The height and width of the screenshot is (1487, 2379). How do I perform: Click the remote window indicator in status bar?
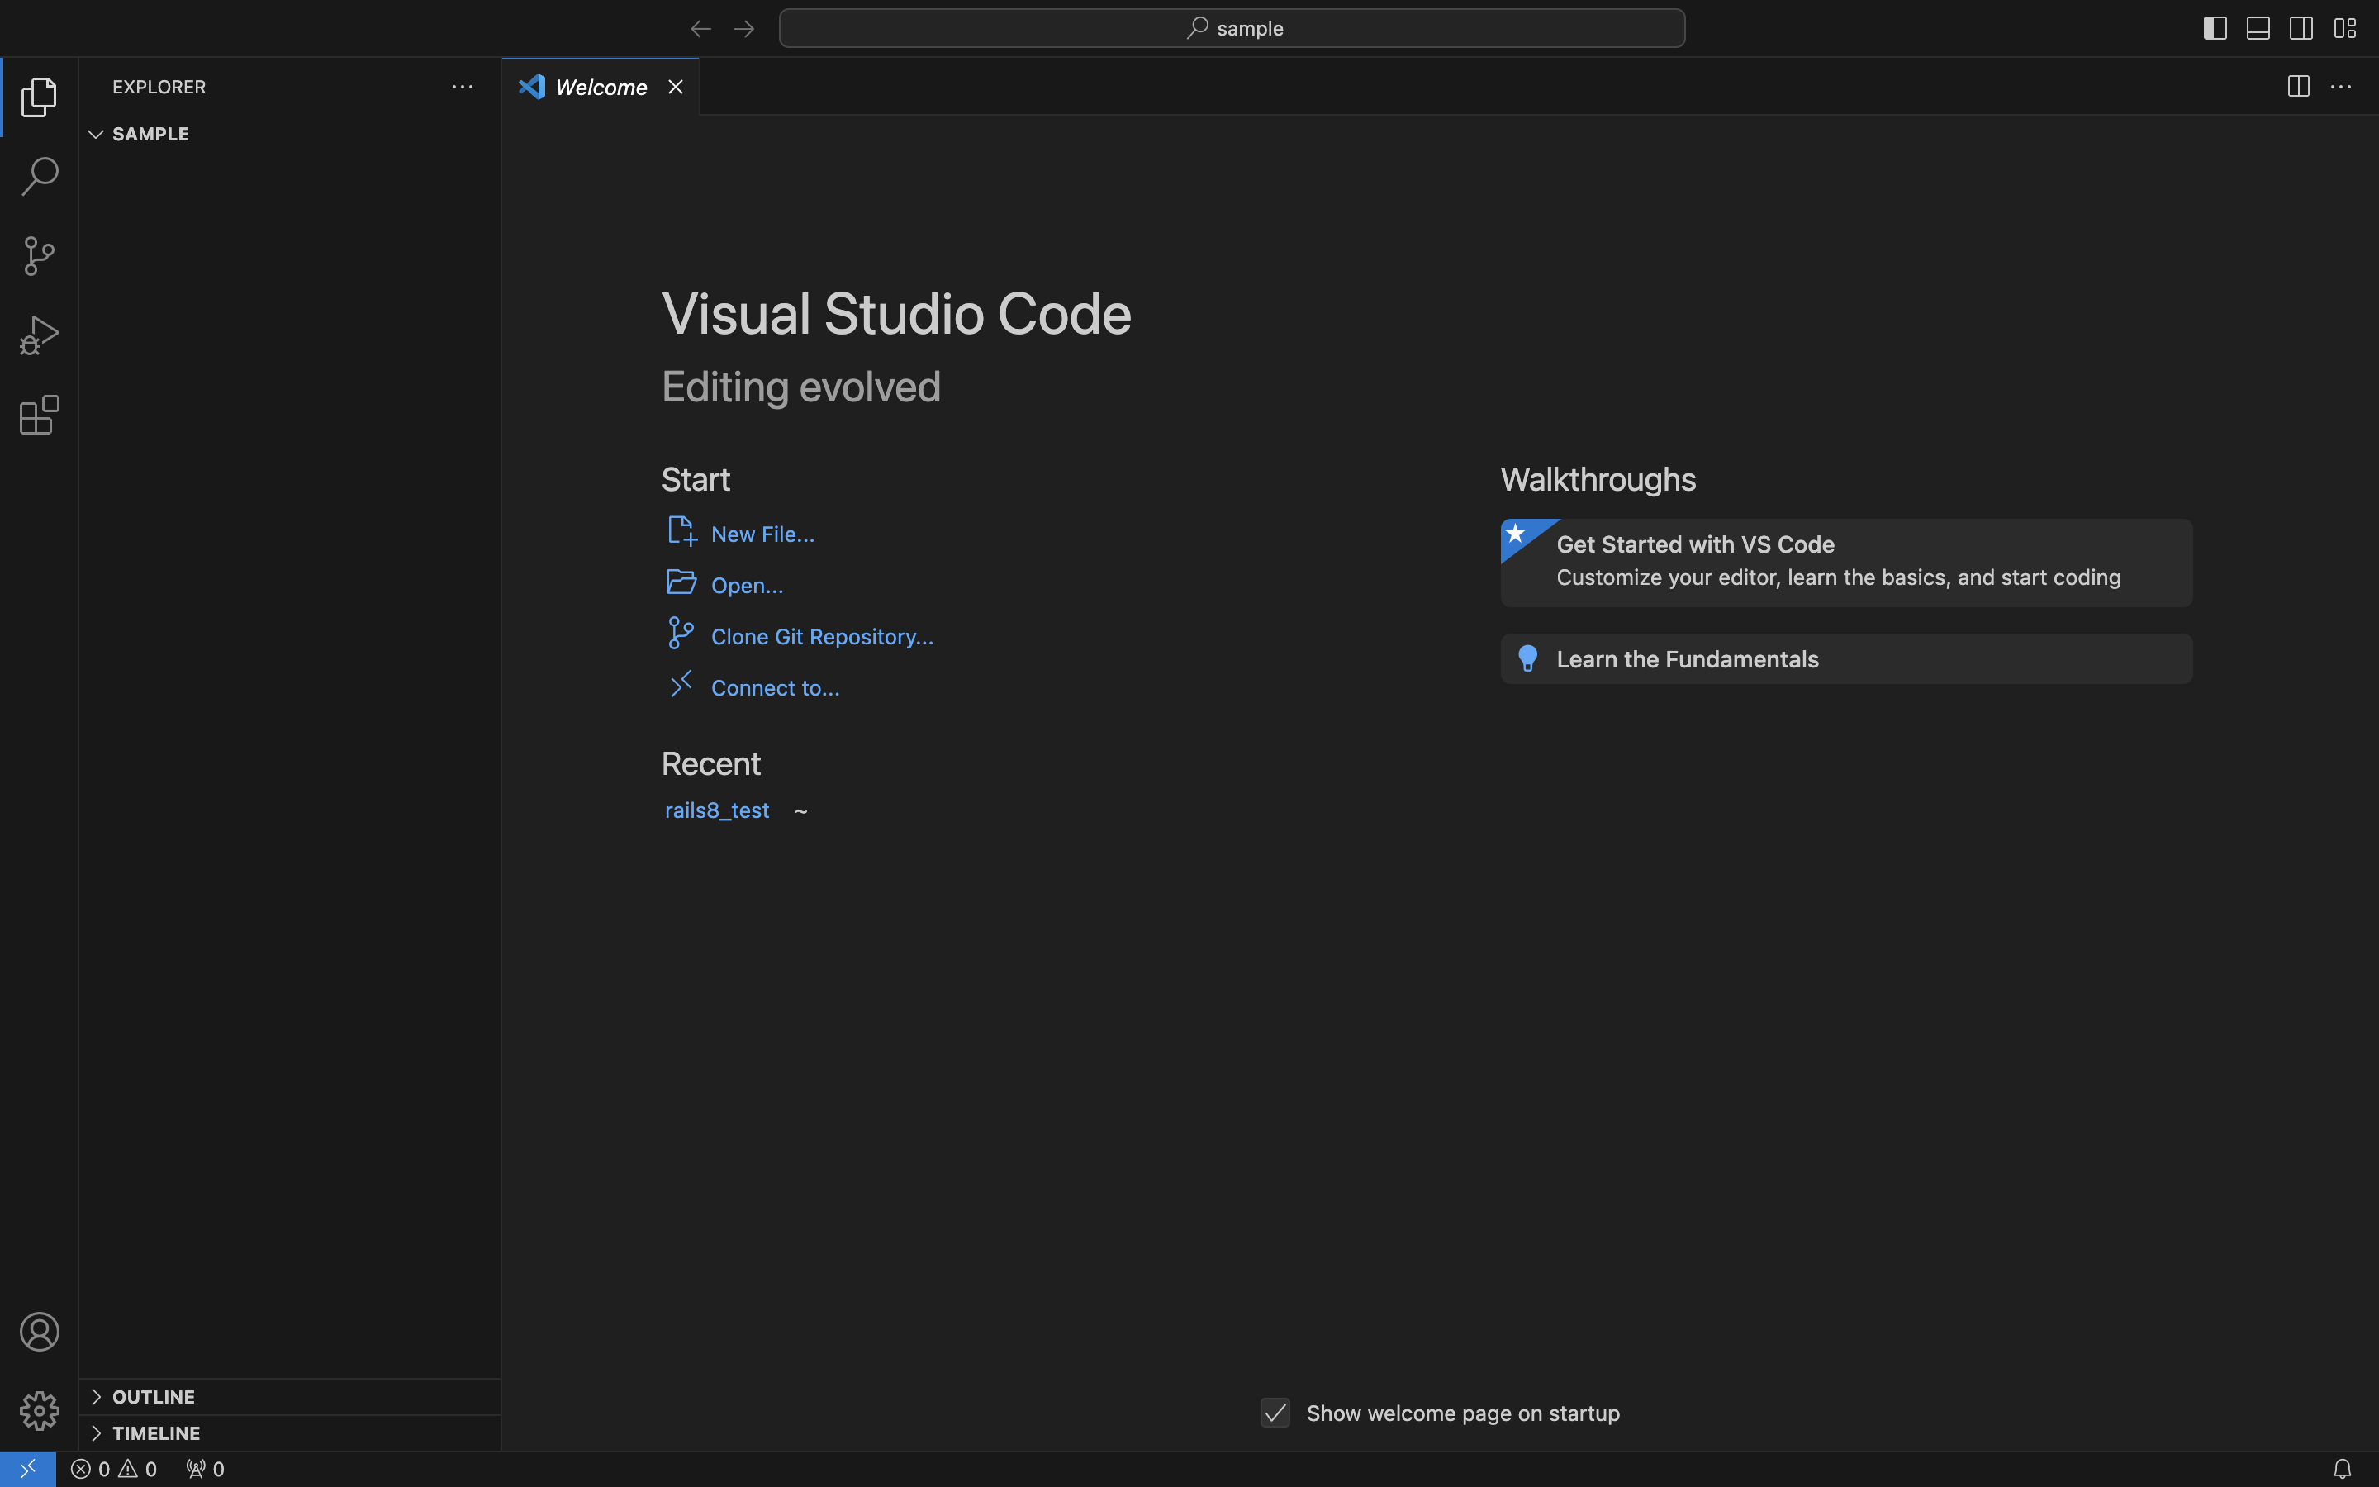point(27,1468)
